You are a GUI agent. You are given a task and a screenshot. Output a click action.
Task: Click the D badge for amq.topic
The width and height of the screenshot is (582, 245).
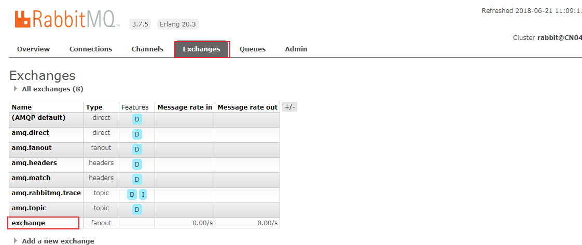[137, 210]
